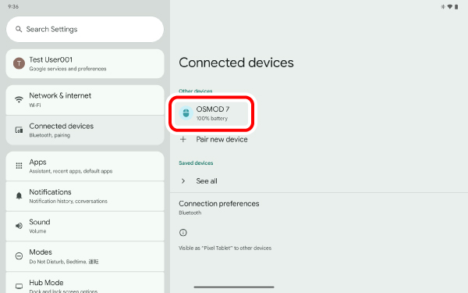Open OSMOD 7 device details
Screen dimensions: 468x293
click(x=211, y=113)
